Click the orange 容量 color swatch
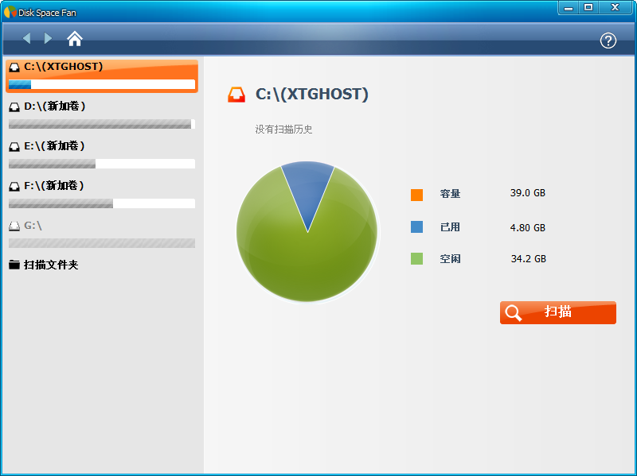The height and width of the screenshot is (476, 637). 417,195
